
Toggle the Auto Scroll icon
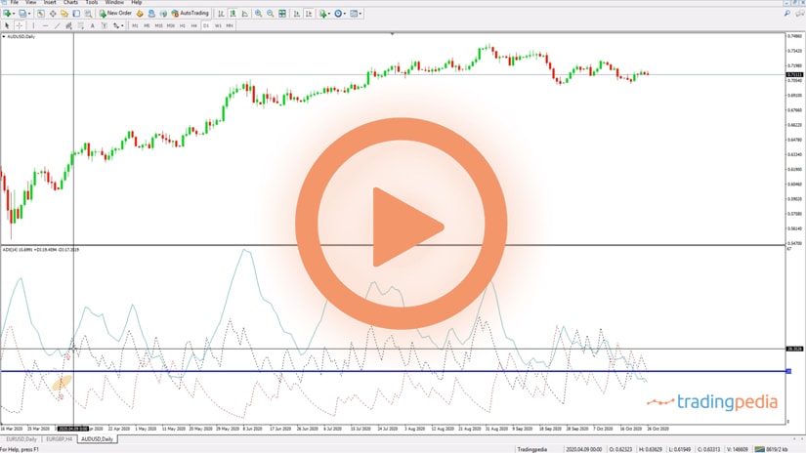pos(297,14)
